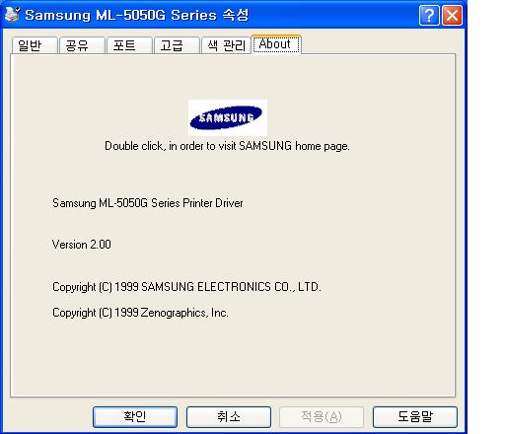Select the 포트 tab

(x=129, y=45)
